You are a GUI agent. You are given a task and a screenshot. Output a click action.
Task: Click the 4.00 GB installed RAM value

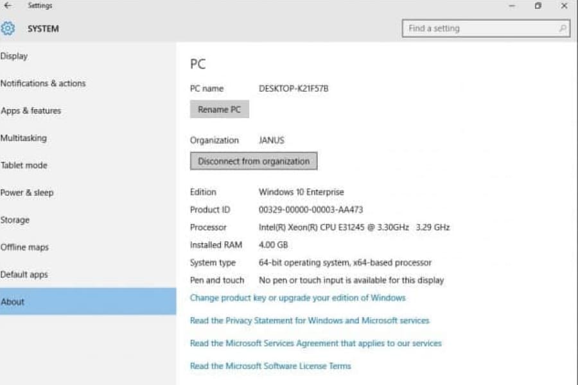[273, 245]
